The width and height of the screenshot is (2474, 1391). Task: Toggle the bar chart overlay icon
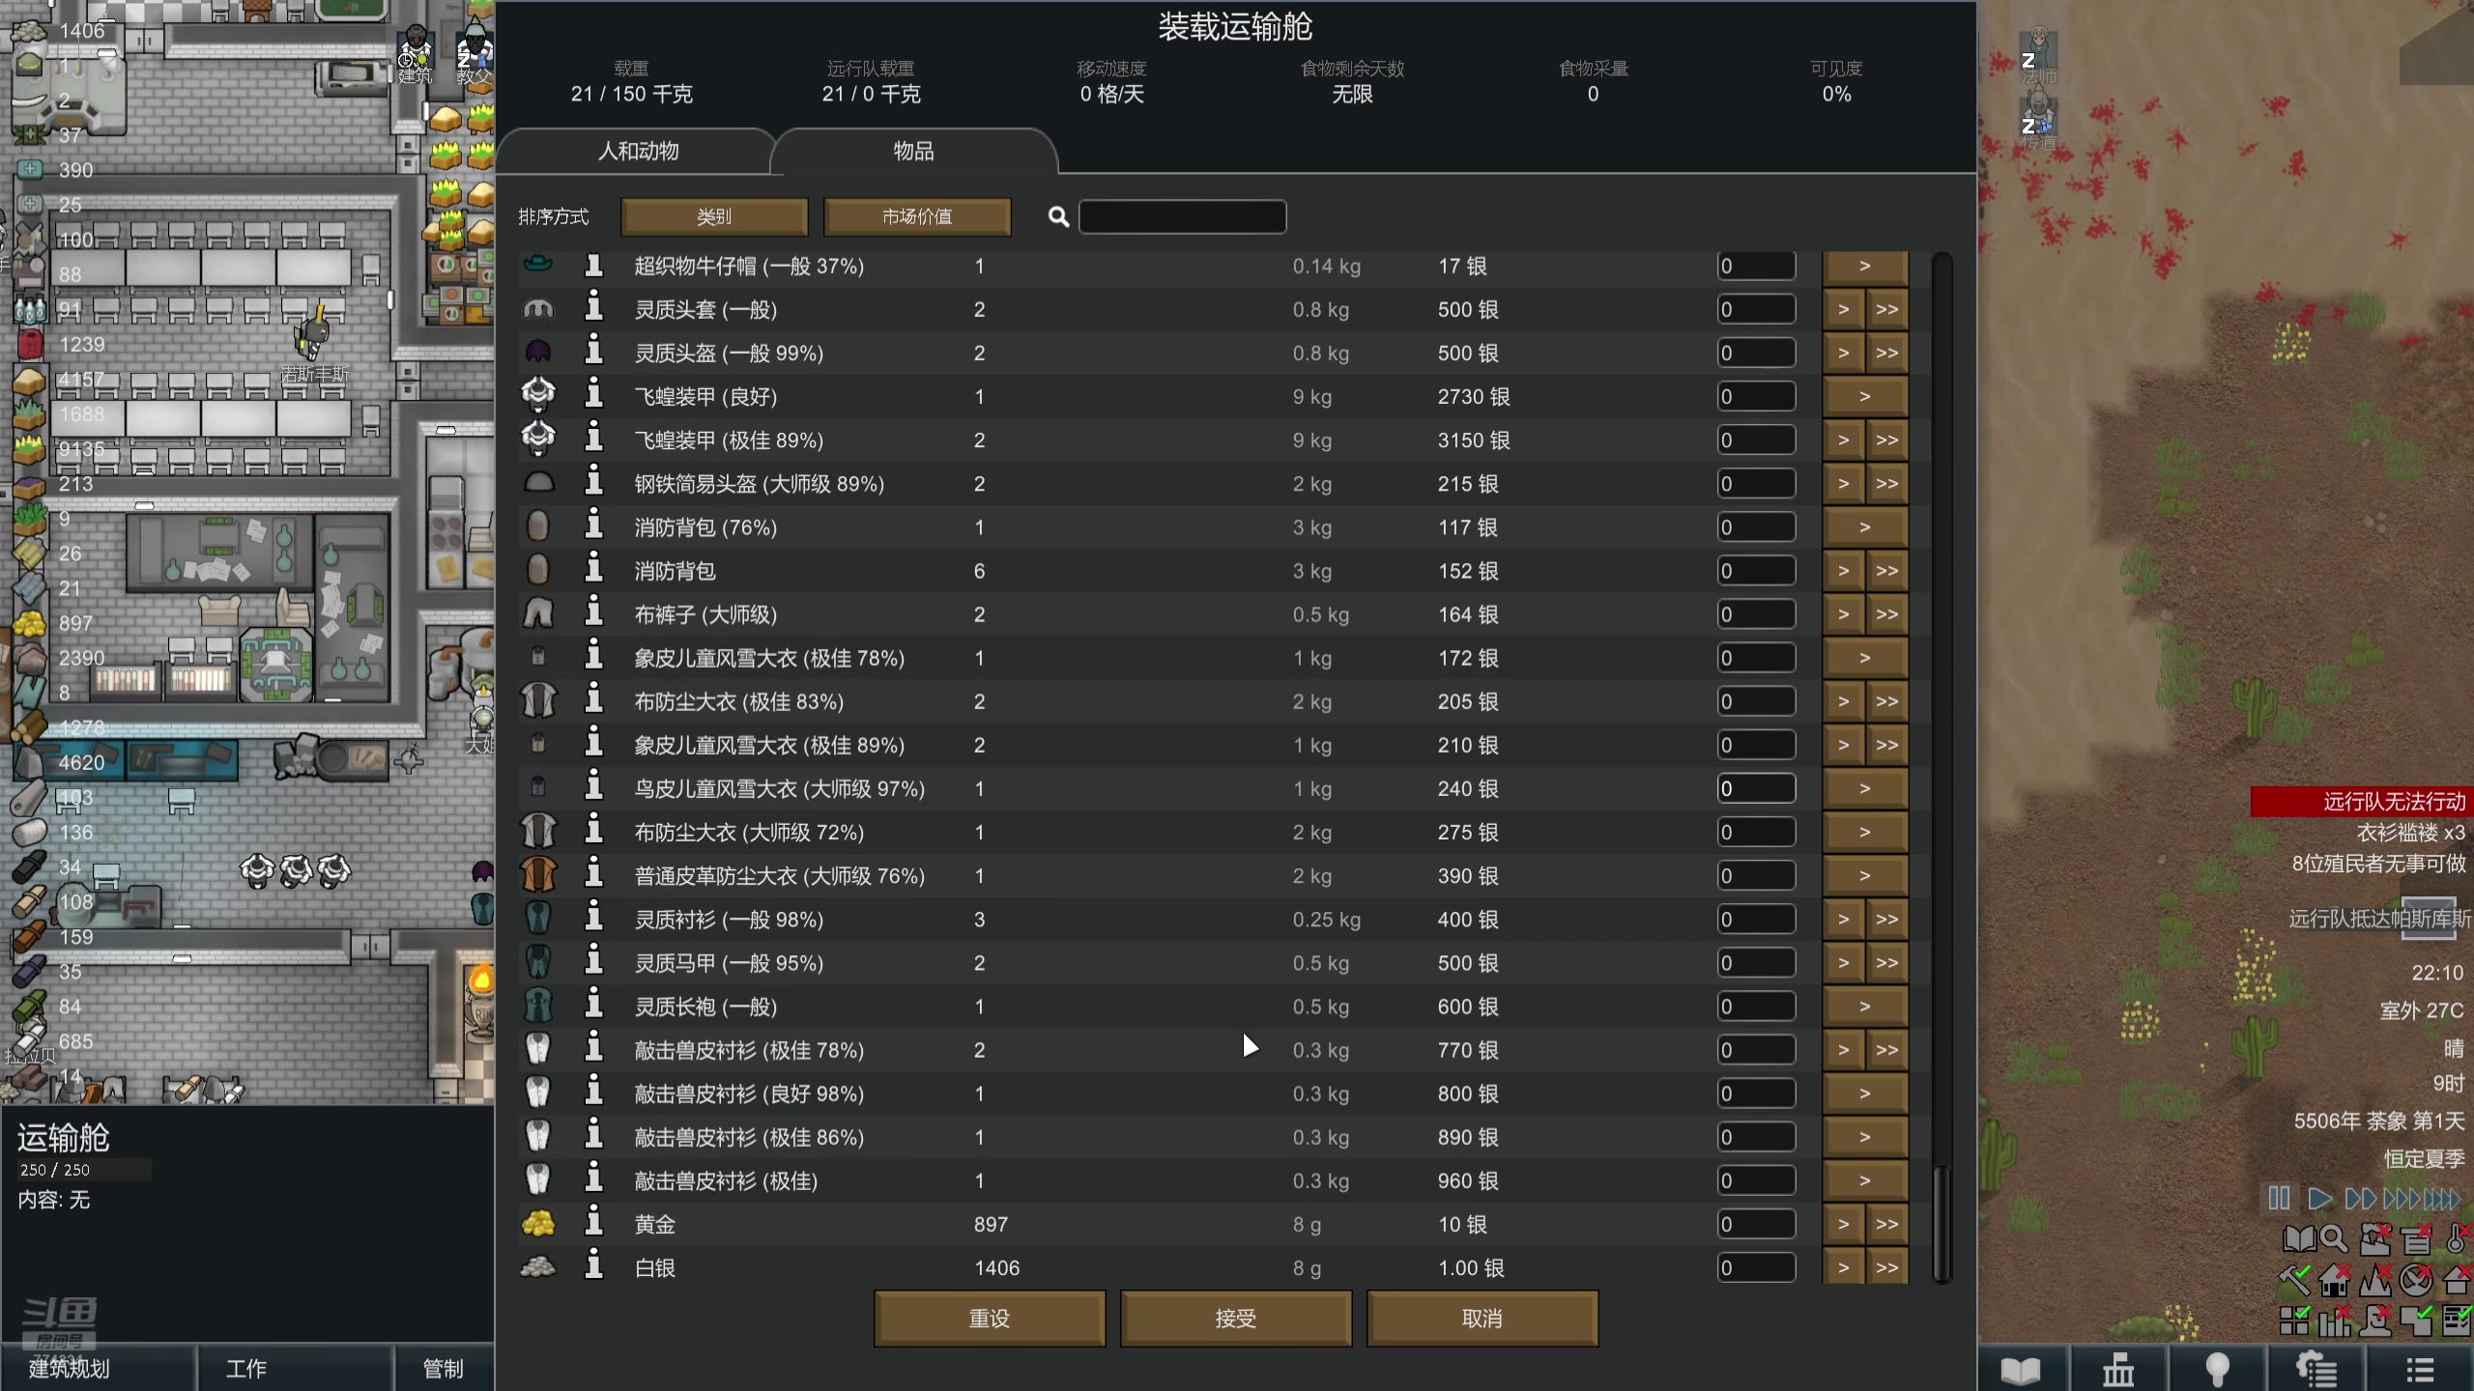point(2335,1320)
